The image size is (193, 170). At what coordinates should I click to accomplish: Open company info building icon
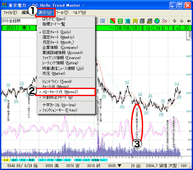(142, 21)
